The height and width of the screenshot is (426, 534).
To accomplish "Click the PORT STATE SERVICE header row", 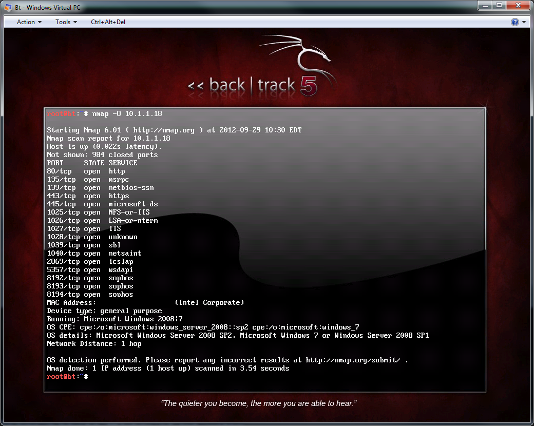I will [x=92, y=163].
